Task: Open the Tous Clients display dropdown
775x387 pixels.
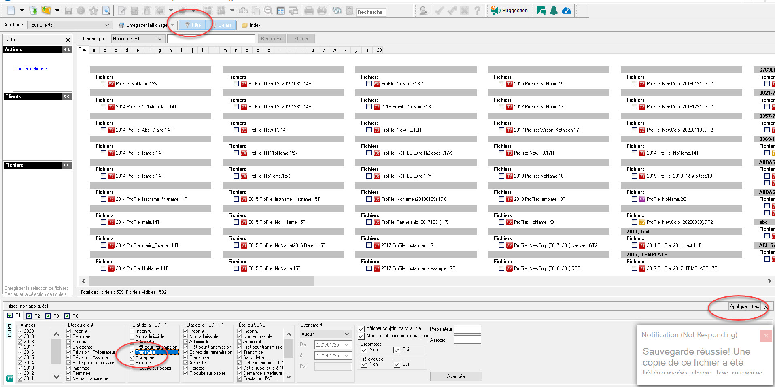Action: 69,25
